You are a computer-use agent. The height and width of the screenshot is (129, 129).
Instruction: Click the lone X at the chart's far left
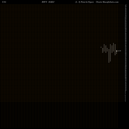point(101,47)
